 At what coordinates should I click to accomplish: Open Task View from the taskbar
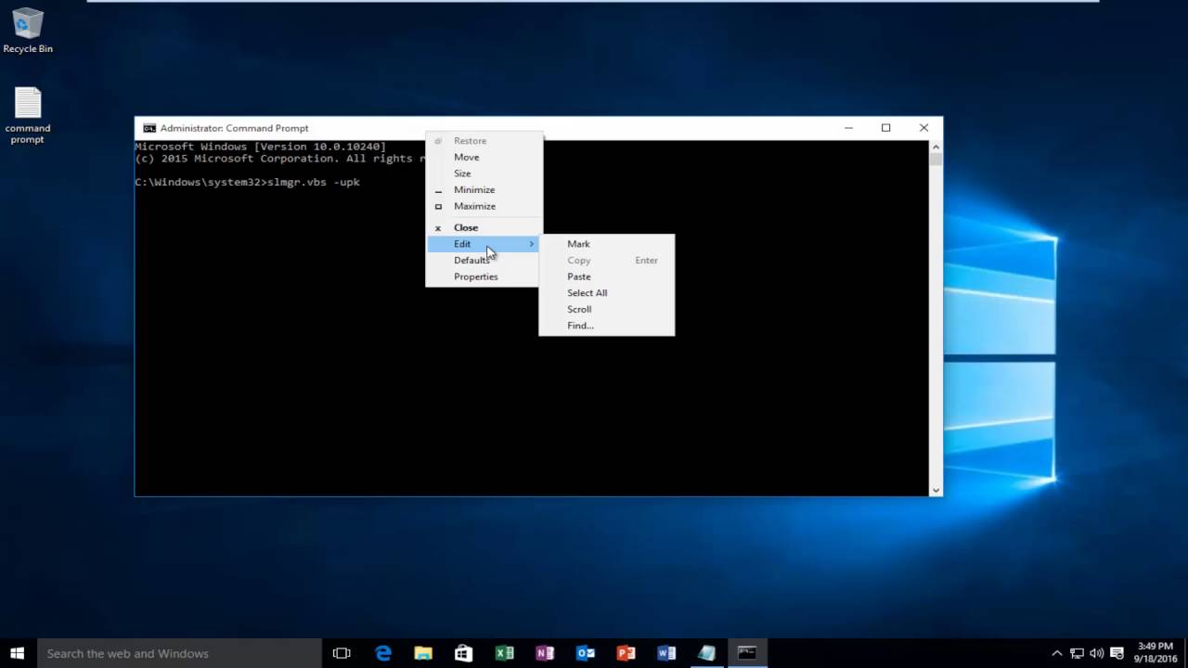[x=342, y=653]
